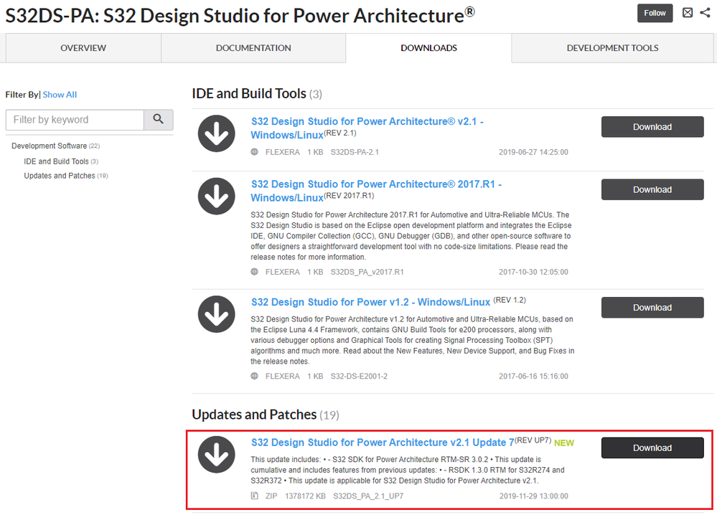Click the download arrow icon for v2.1 Windows/Linux
Screen dimensions: 717x515
click(216, 133)
